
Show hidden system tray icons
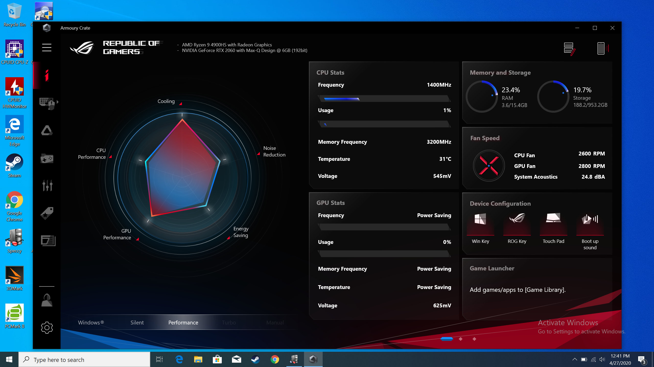click(575, 359)
